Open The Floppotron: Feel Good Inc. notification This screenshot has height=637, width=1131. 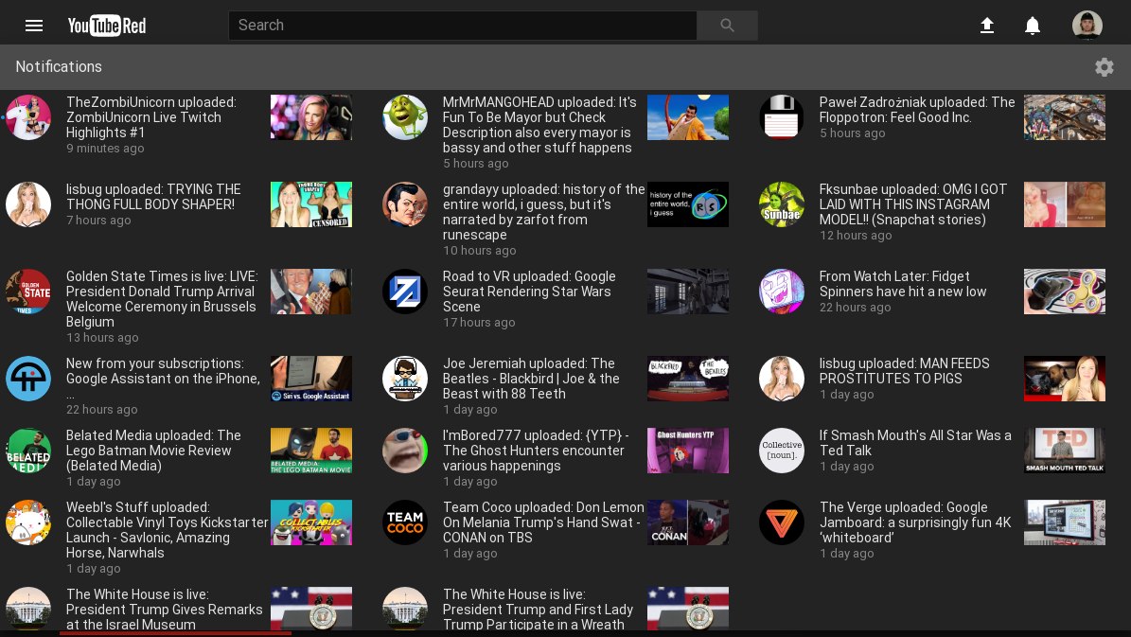pyautogui.click(x=917, y=110)
